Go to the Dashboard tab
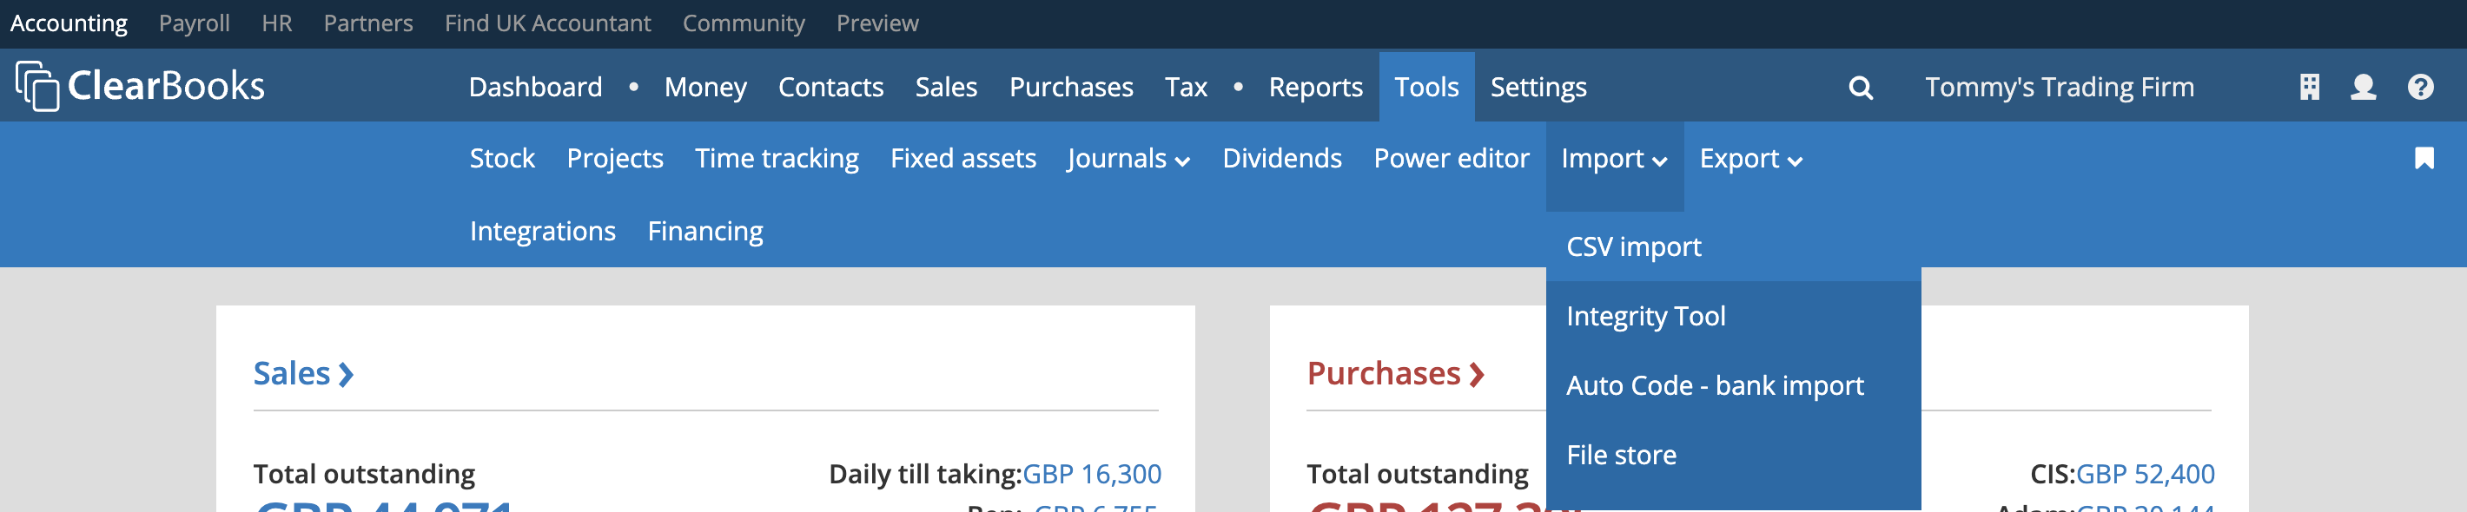The width and height of the screenshot is (2467, 512). click(535, 87)
